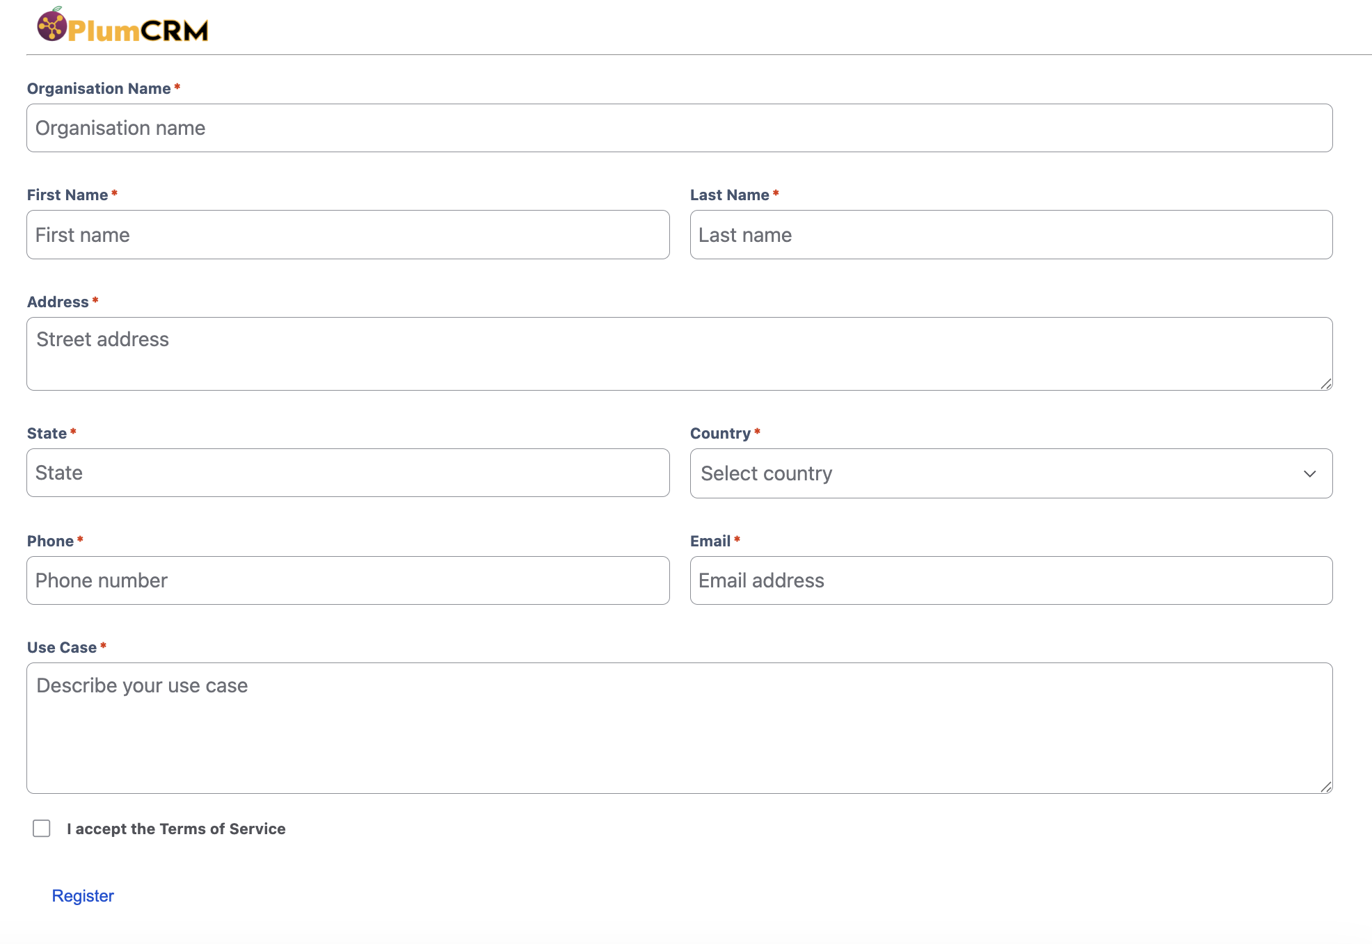This screenshot has width=1372, height=944.
Task: Select the Last name input box
Action: coord(1011,235)
